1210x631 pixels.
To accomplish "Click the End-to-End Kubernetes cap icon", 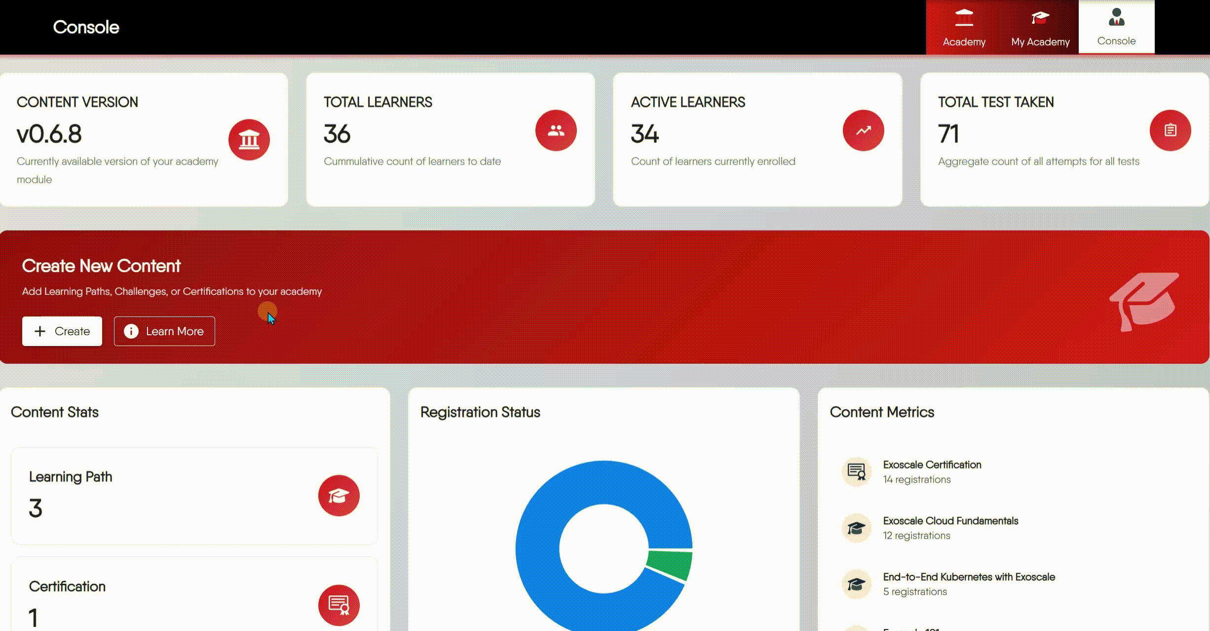I will click(856, 584).
